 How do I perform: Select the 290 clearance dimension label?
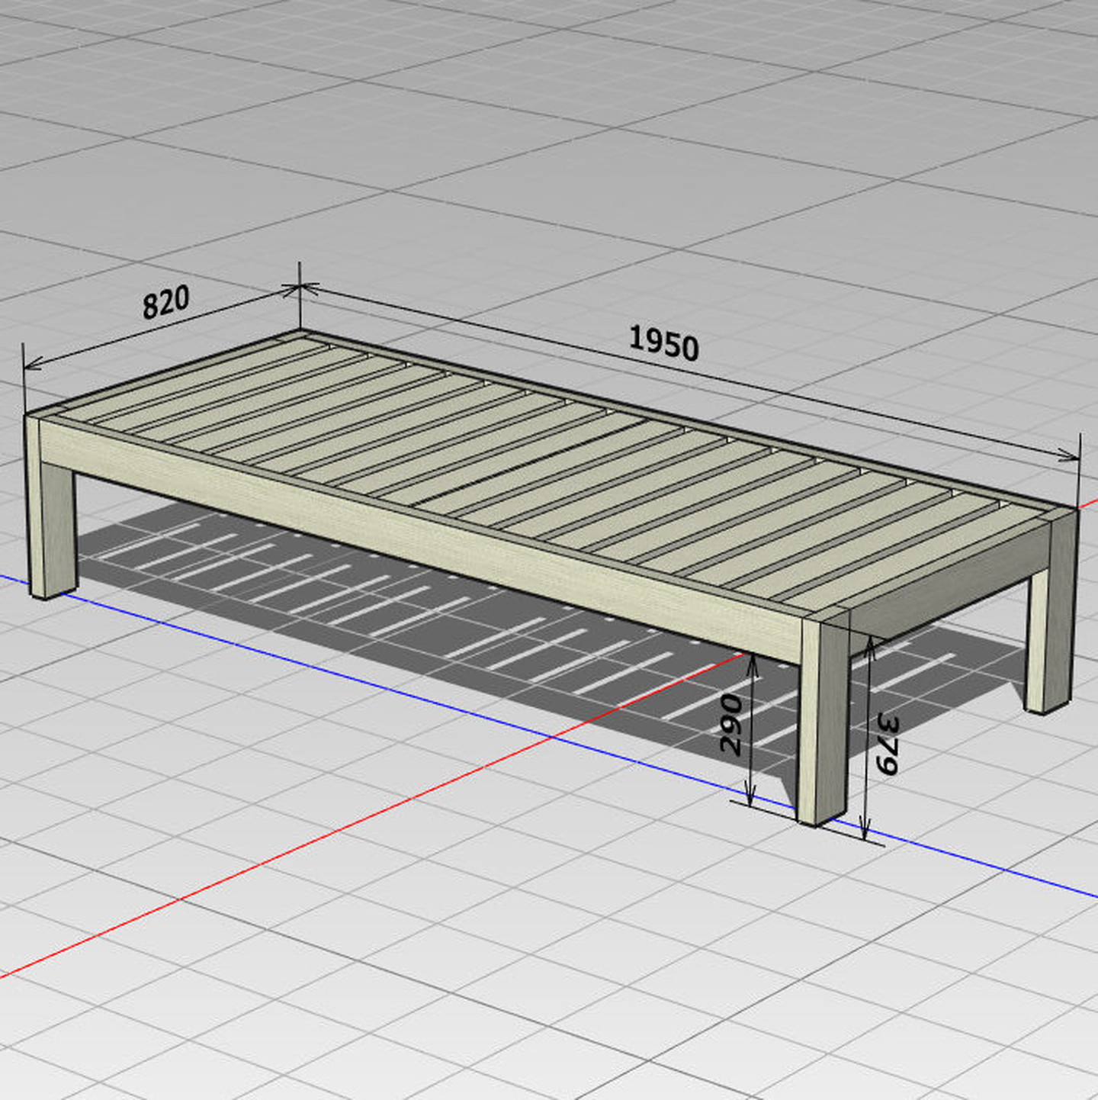[731, 725]
